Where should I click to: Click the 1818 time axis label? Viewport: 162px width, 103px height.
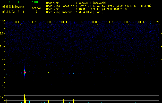[x=125, y=22]
